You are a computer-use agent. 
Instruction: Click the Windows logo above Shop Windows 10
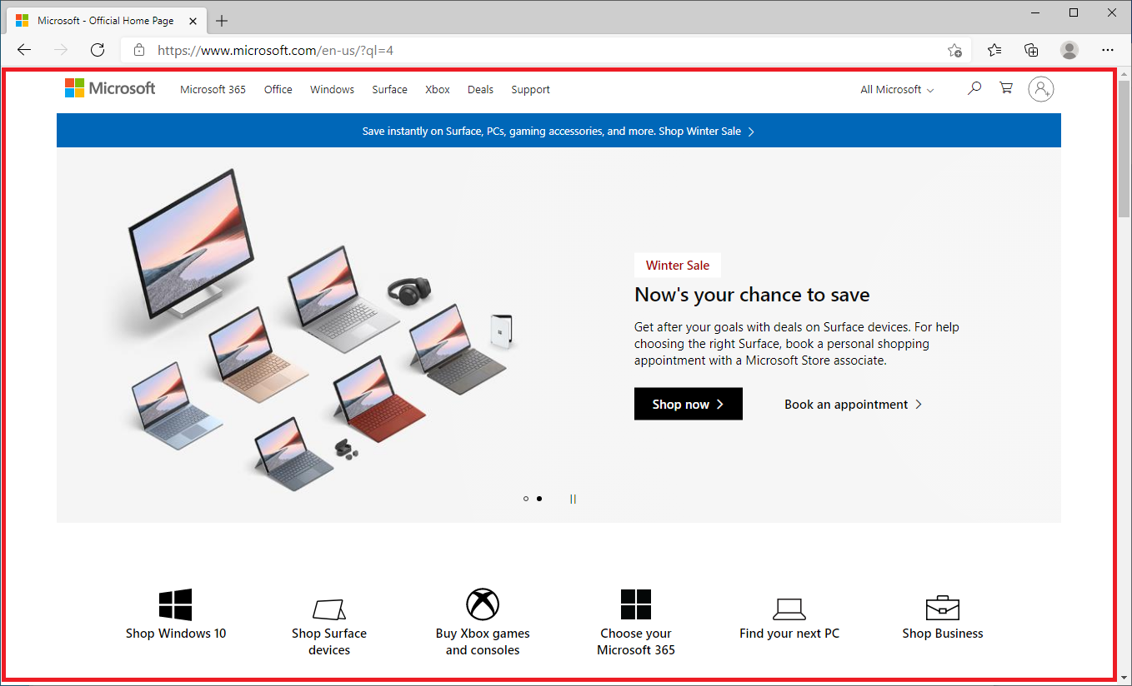click(x=175, y=604)
